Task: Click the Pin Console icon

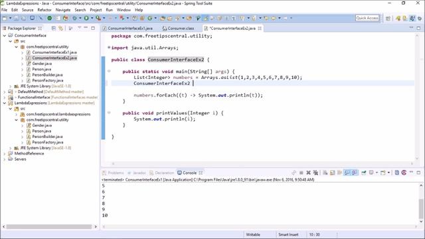Action: (364, 173)
